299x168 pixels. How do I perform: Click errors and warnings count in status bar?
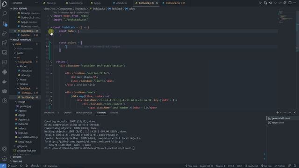pos(36,166)
